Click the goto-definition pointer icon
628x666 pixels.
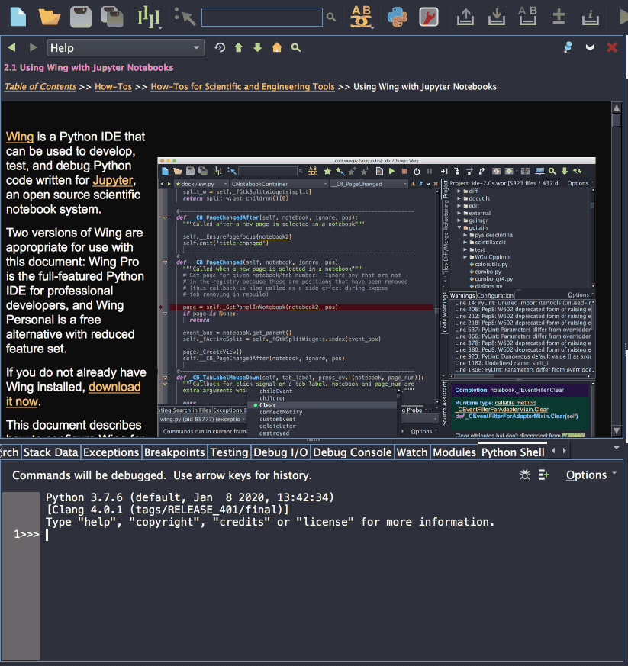point(185,18)
